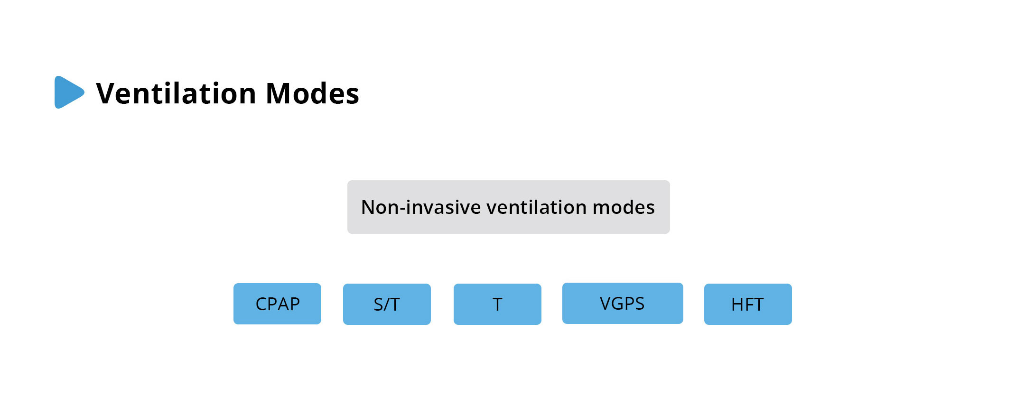Tap the HFT label text
The width and height of the screenshot is (1025, 415).
(747, 304)
